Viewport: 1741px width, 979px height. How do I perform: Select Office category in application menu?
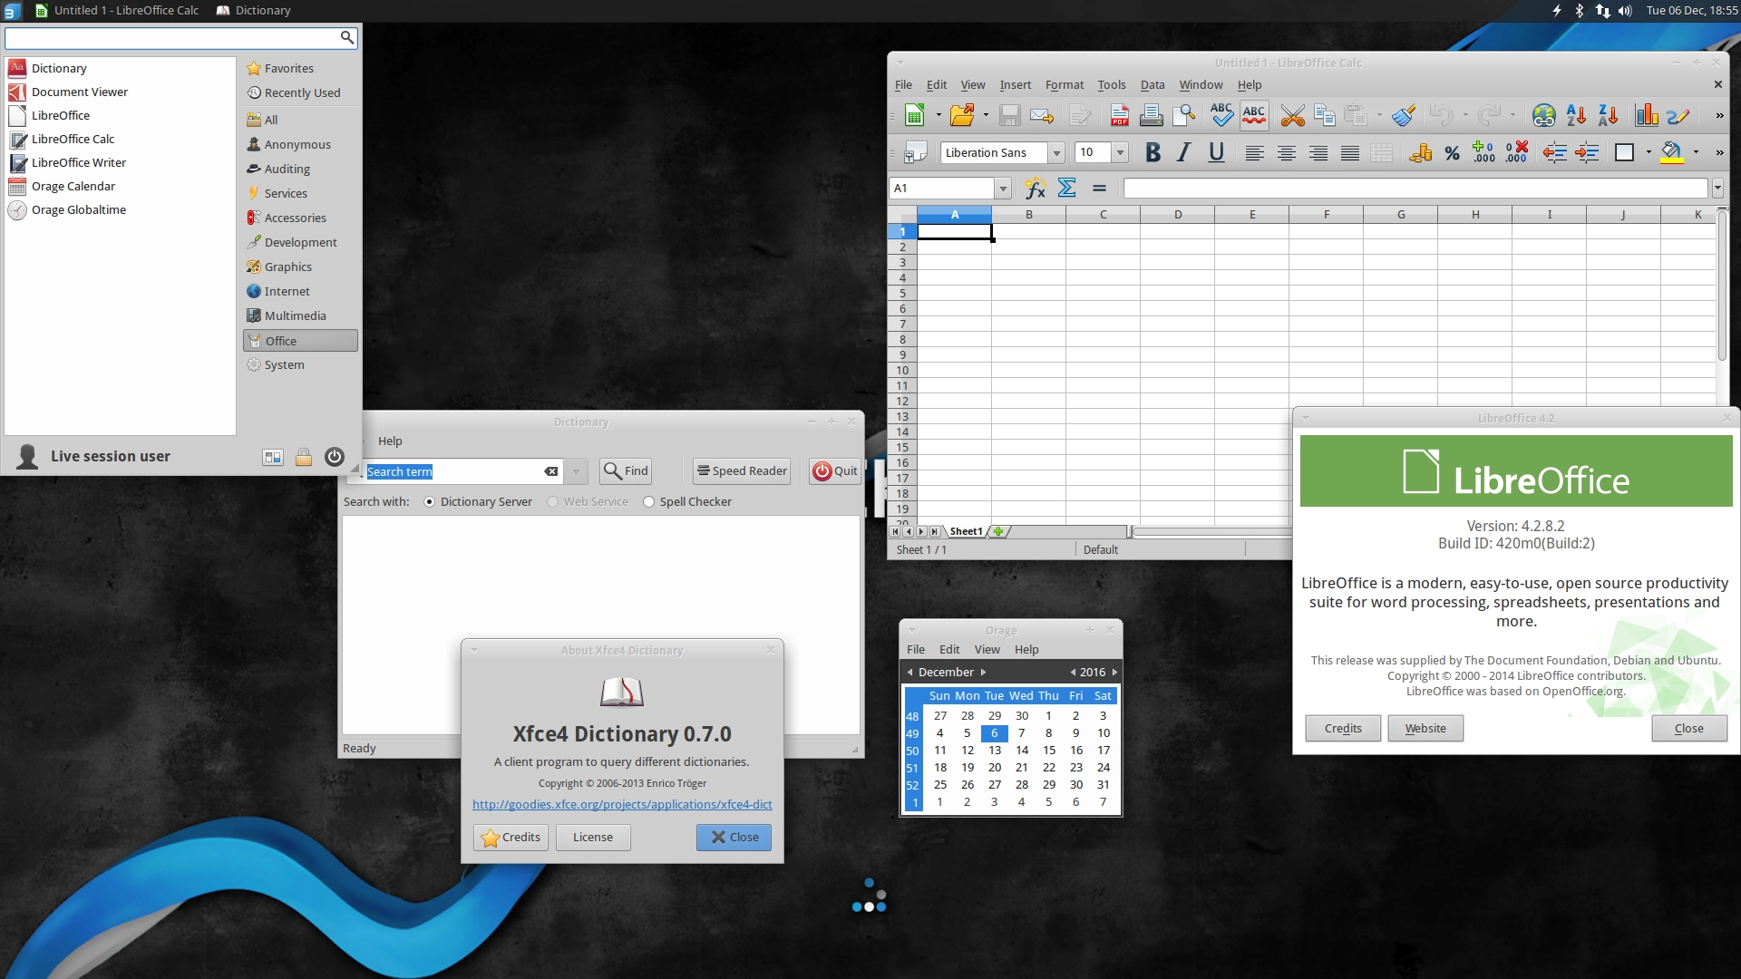(x=300, y=341)
